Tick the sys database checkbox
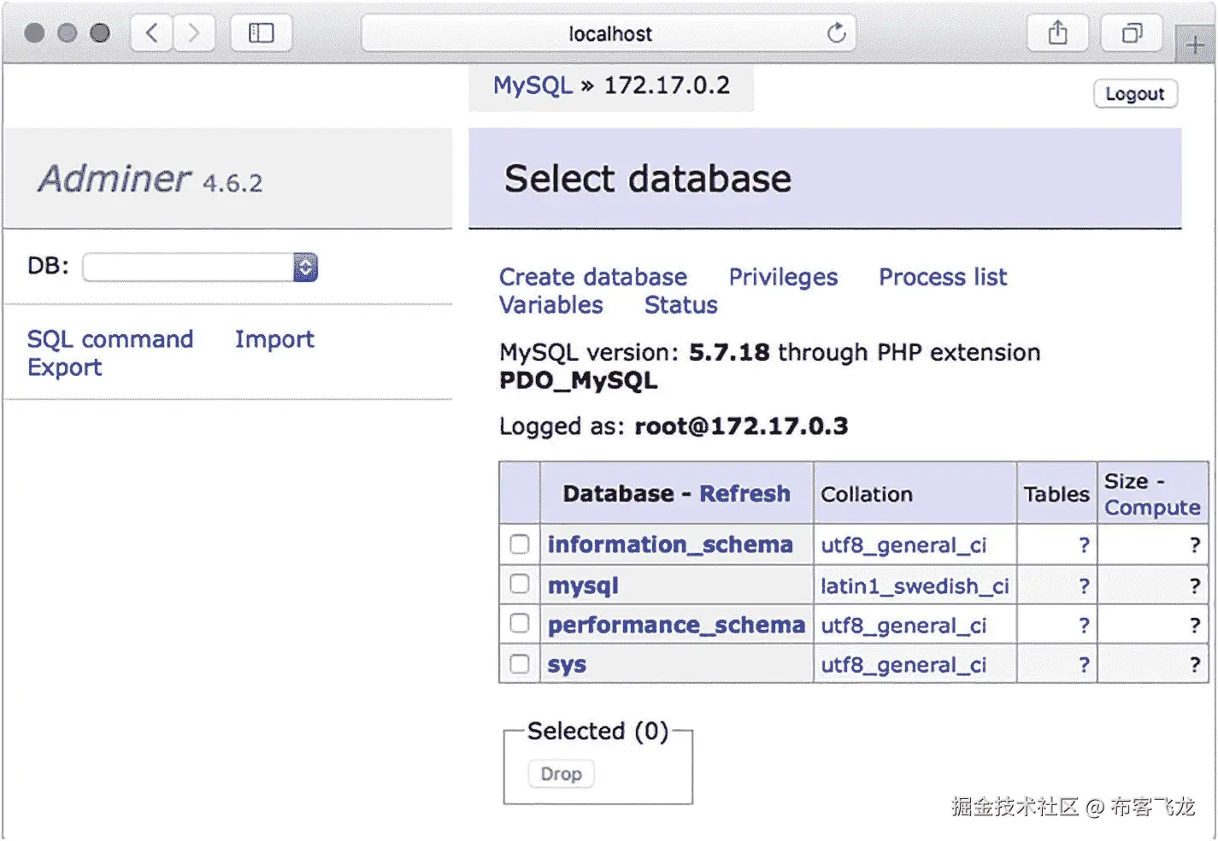1218x841 pixels. point(520,663)
